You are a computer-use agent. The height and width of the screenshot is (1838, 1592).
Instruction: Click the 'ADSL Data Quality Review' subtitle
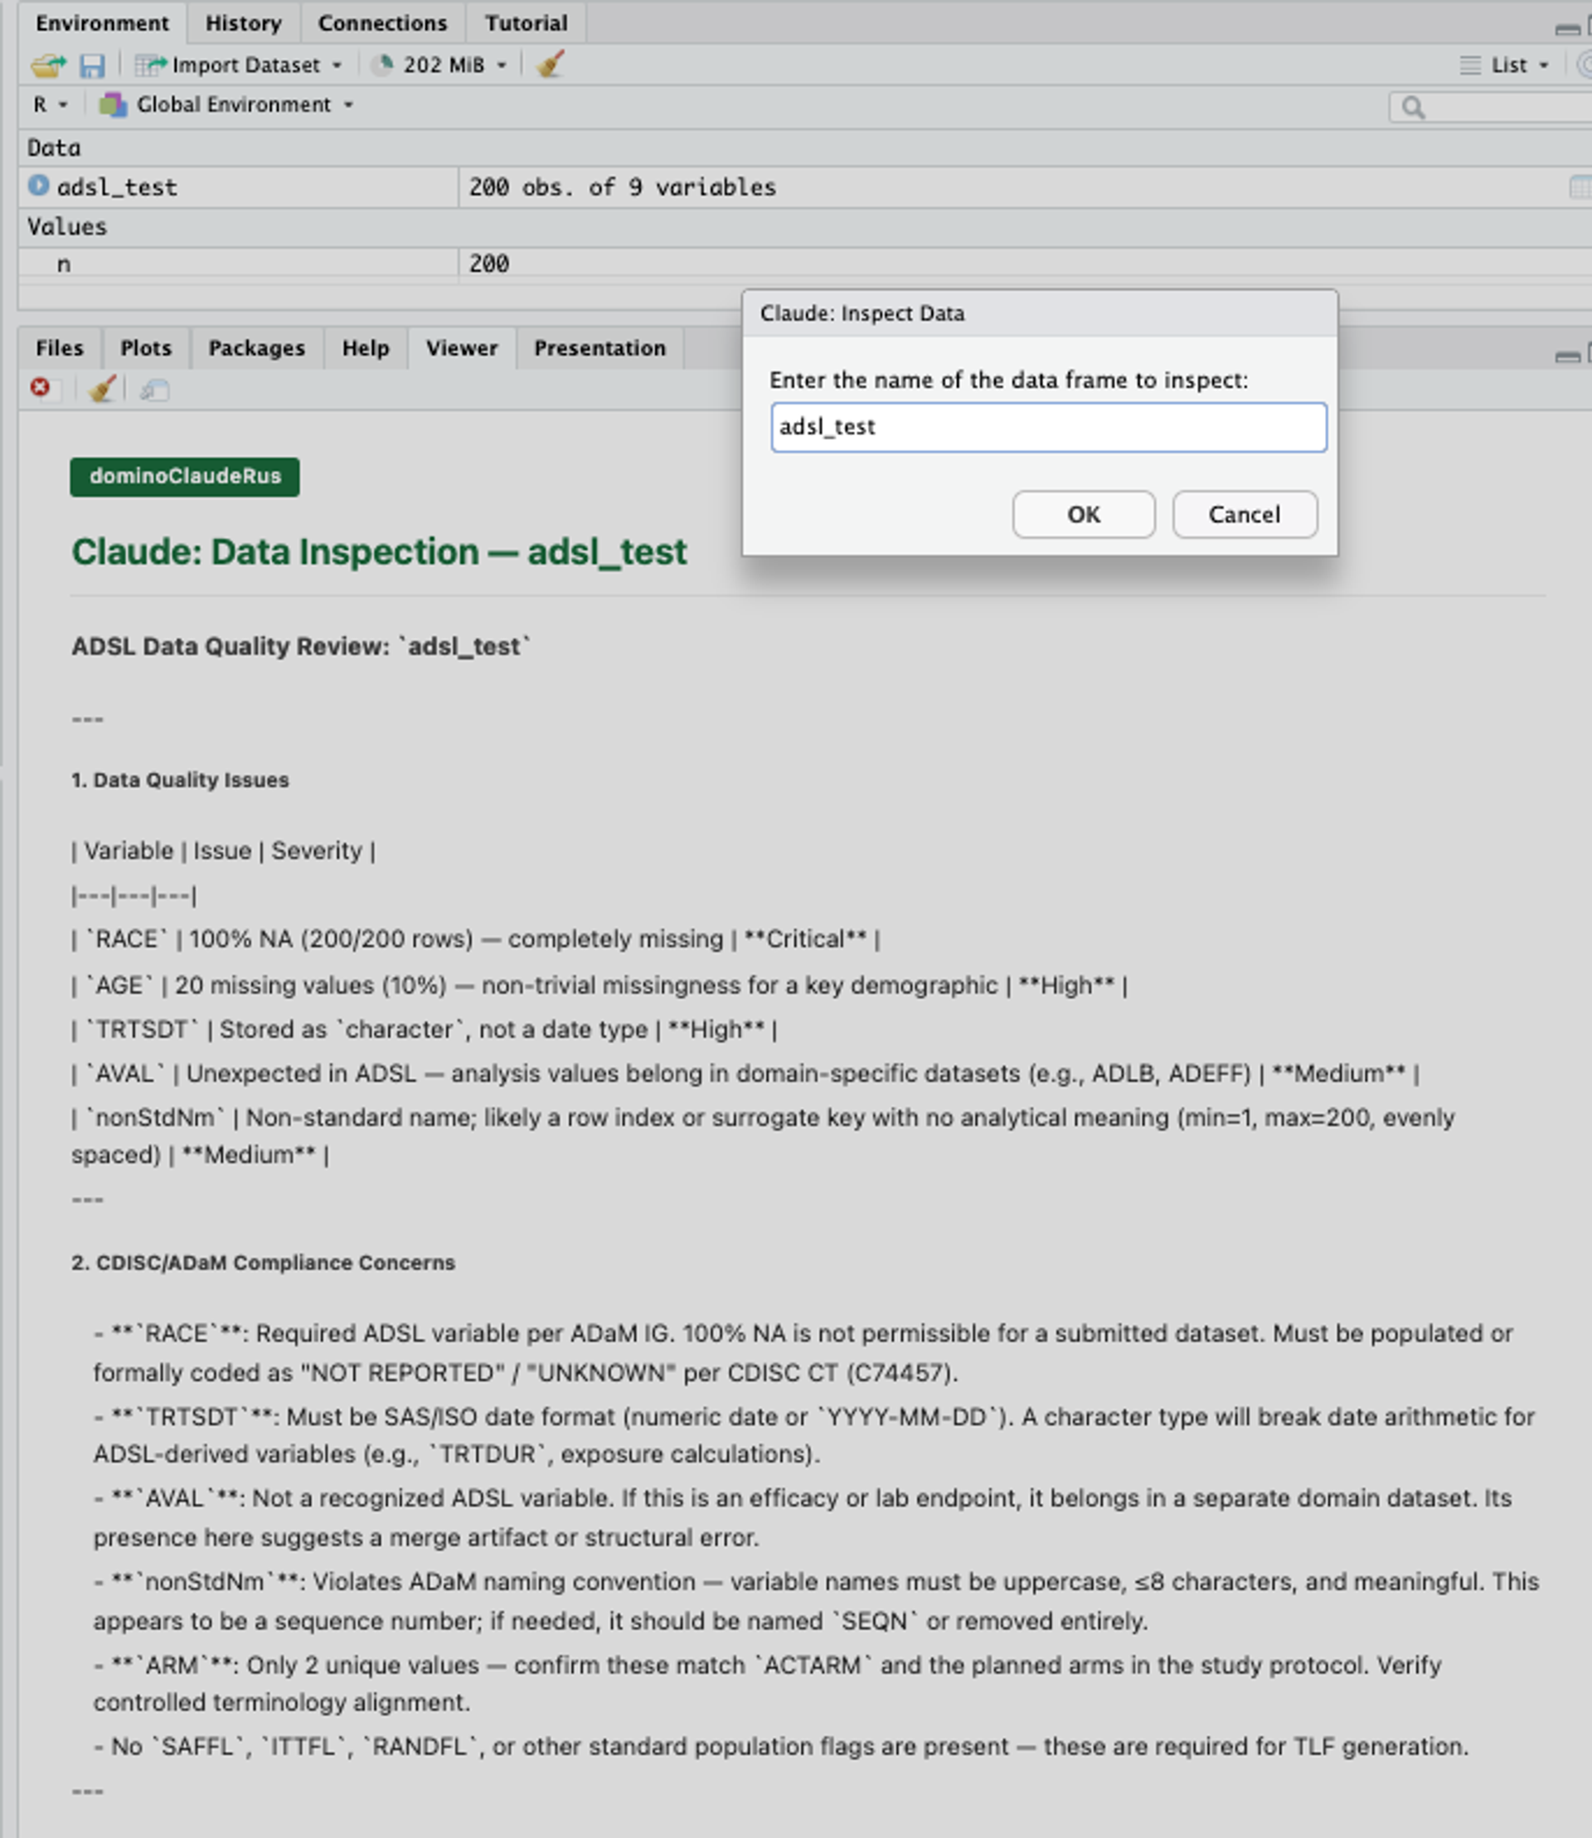300,646
